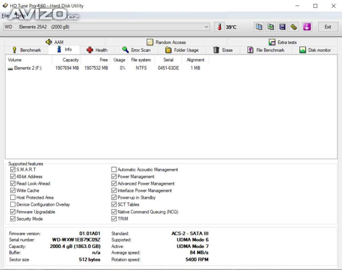Click the copy screenshot to clipboard icon

coord(271,27)
